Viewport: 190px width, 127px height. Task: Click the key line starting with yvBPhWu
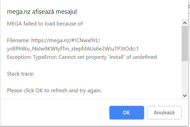pyautogui.click(x=73, y=49)
